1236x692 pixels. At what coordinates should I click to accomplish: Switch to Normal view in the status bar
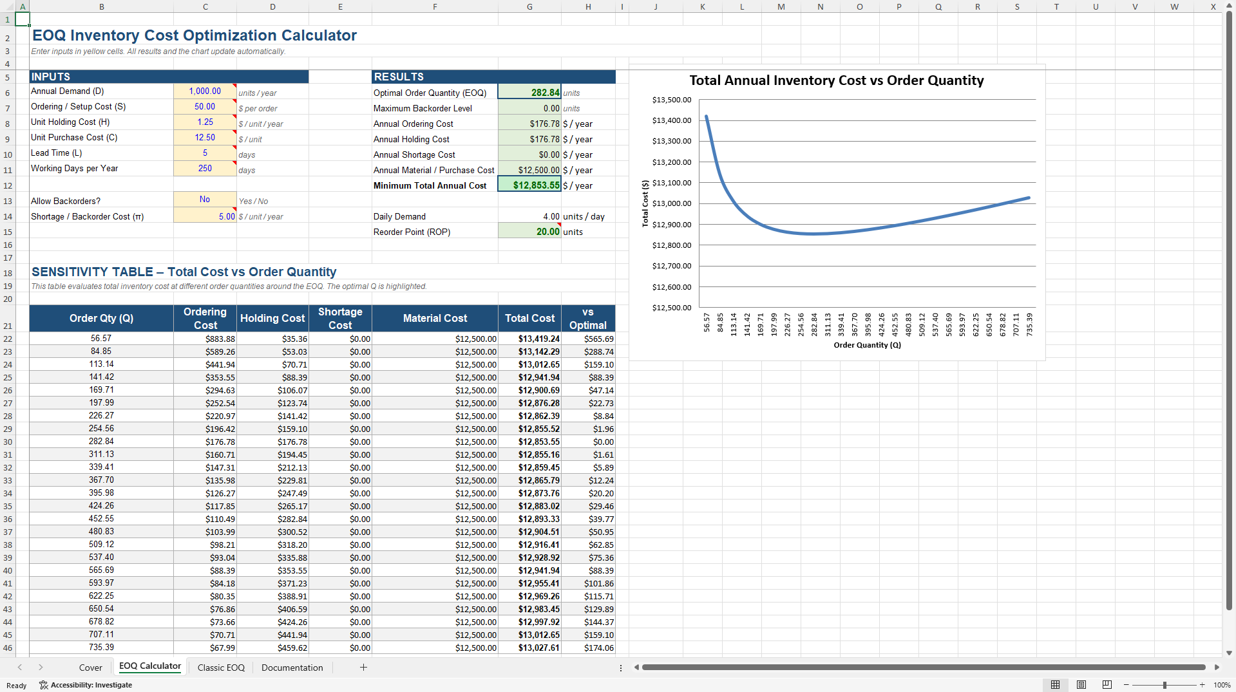1055,685
